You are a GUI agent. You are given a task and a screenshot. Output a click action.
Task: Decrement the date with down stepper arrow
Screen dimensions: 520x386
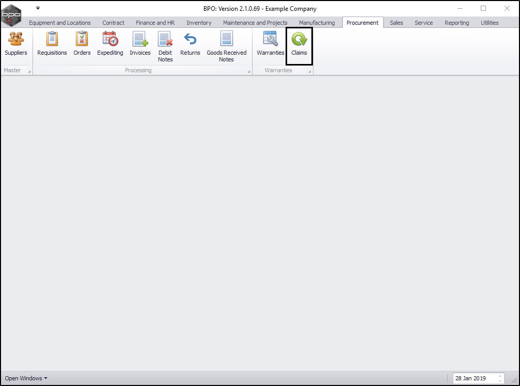pyautogui.click(x=500, y=381)
